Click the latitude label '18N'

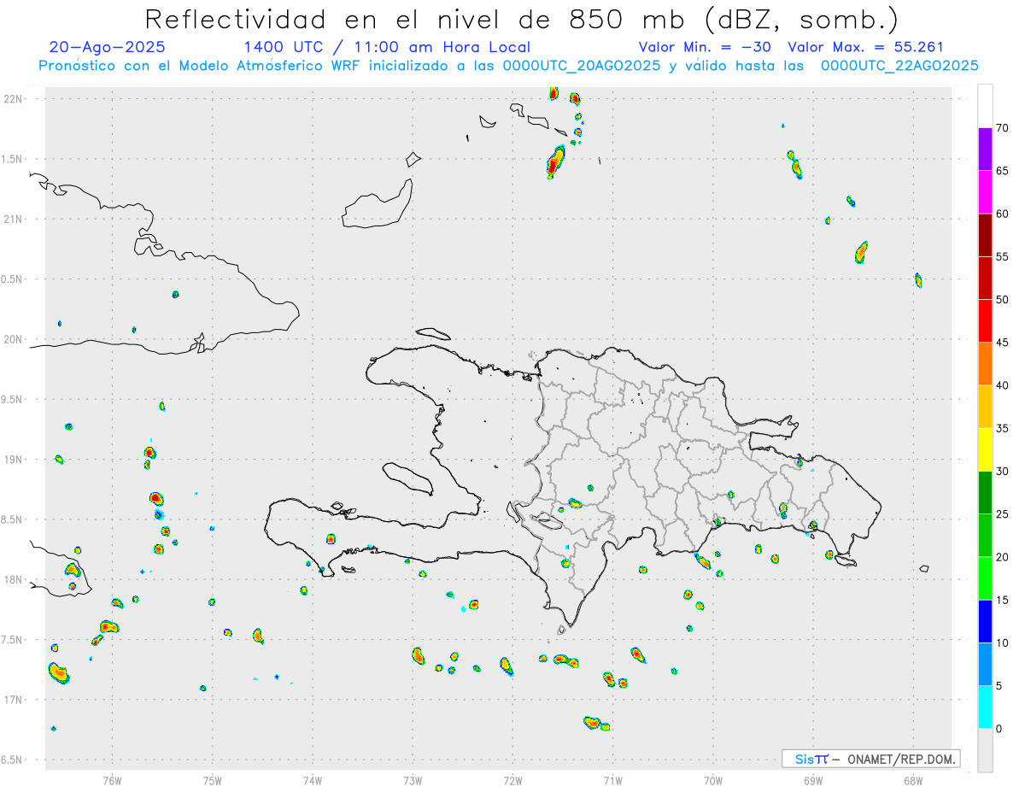pos(15,579)
